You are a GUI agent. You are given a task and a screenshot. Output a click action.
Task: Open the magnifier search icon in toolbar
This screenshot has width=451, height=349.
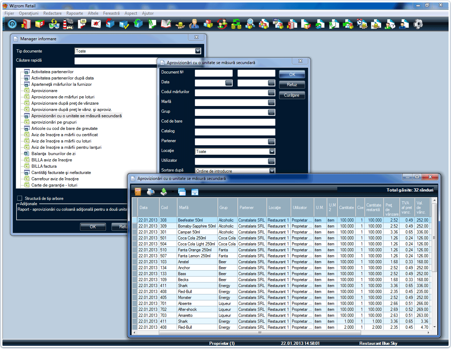tap(250, 24)
